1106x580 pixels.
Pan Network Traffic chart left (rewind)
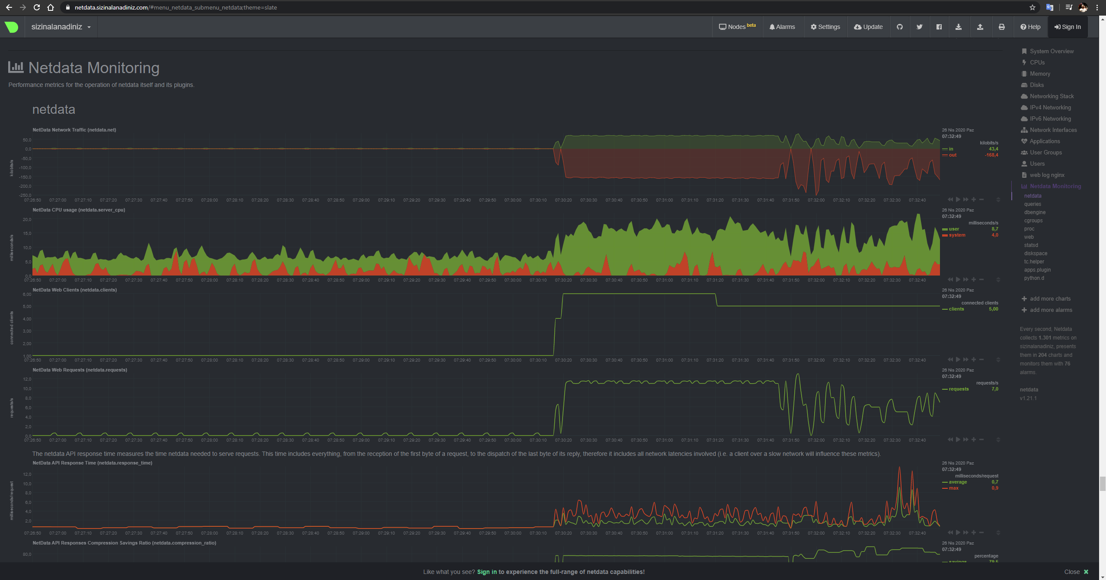950,199
